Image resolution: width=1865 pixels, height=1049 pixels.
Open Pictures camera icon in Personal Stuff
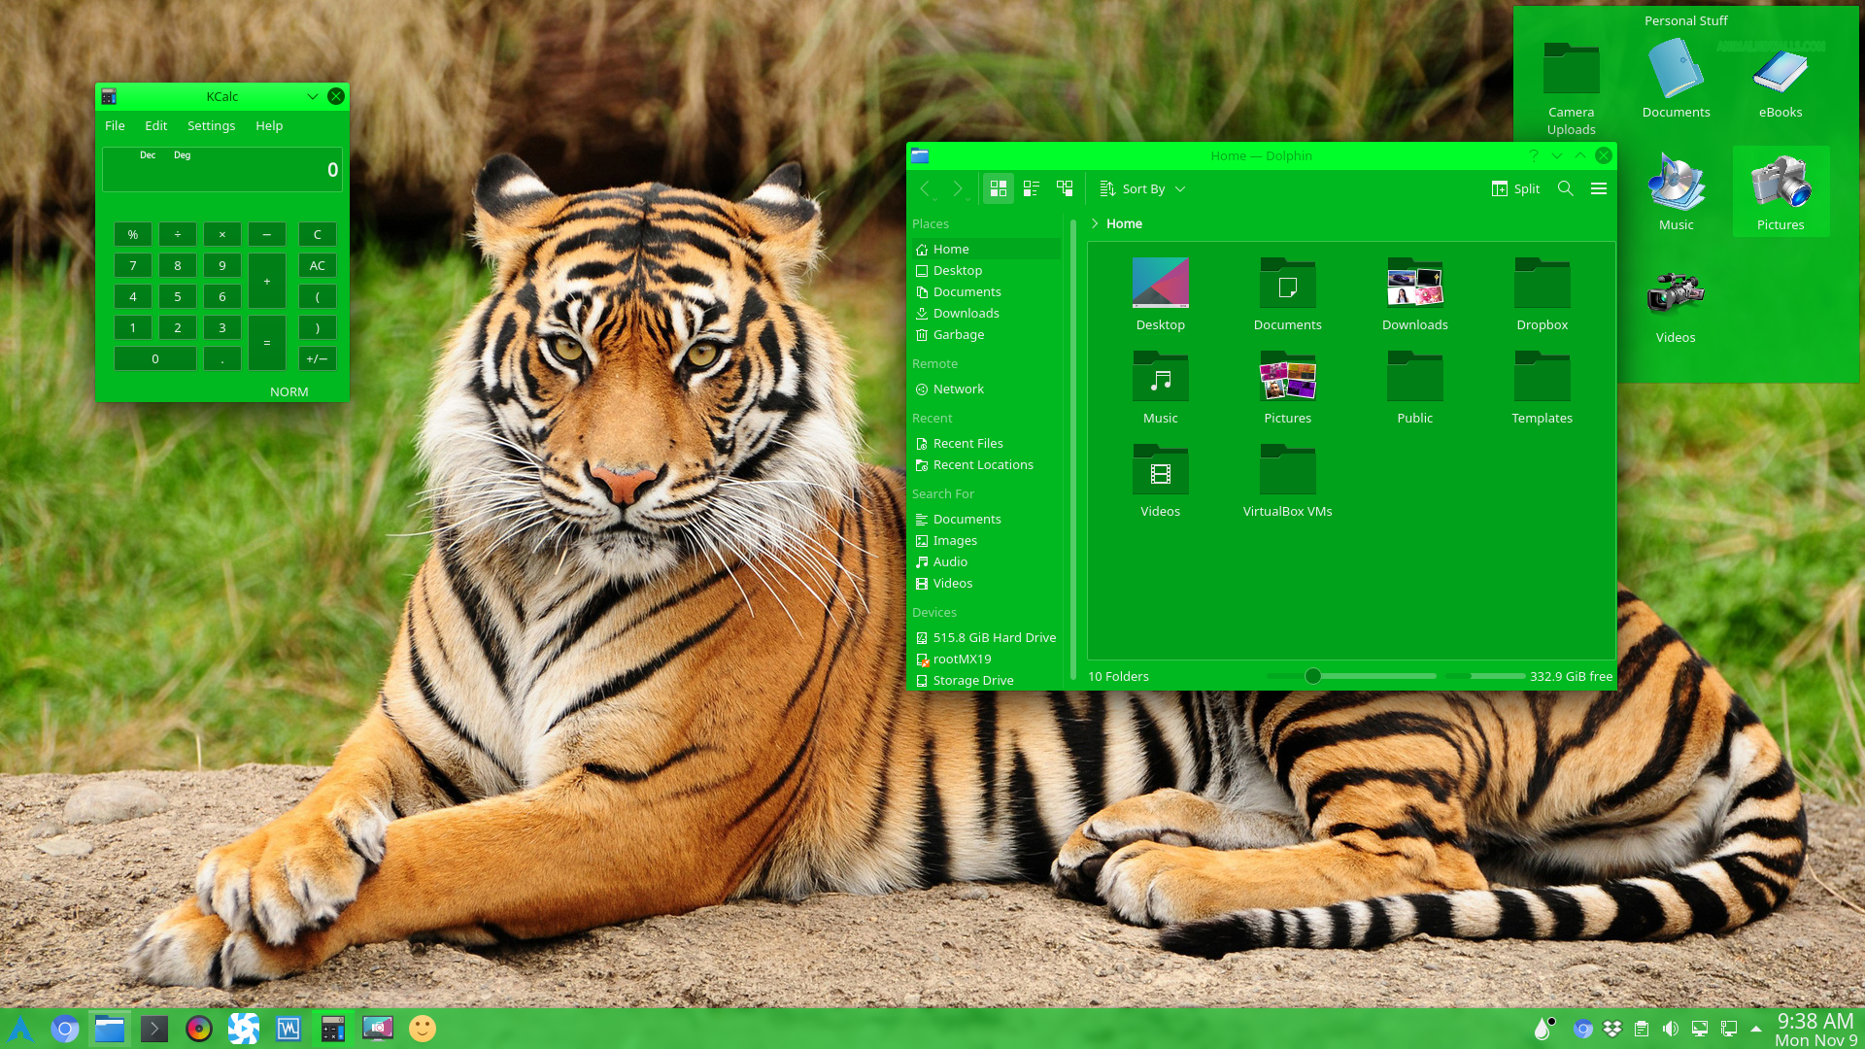[1780, 192]
